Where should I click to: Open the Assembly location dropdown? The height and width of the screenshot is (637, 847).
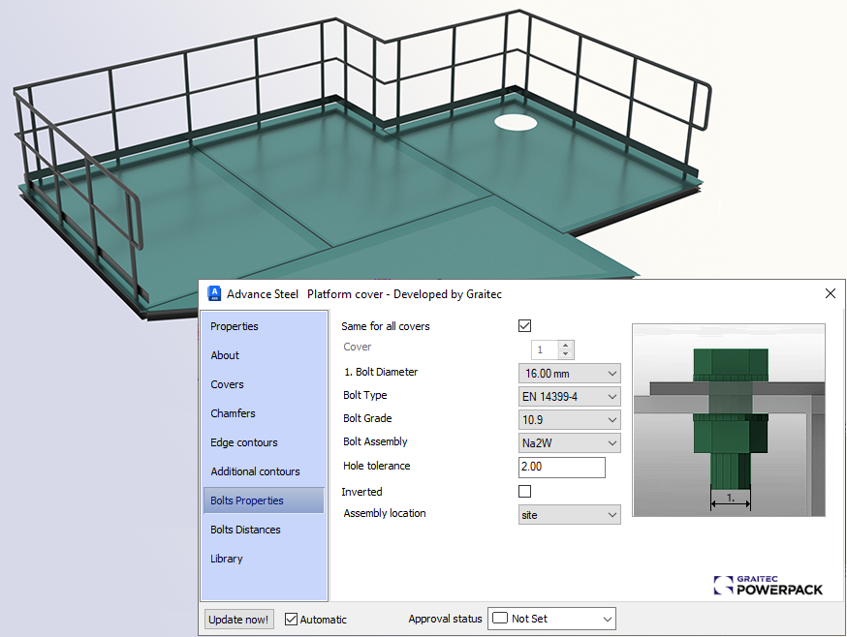point(569,515)
